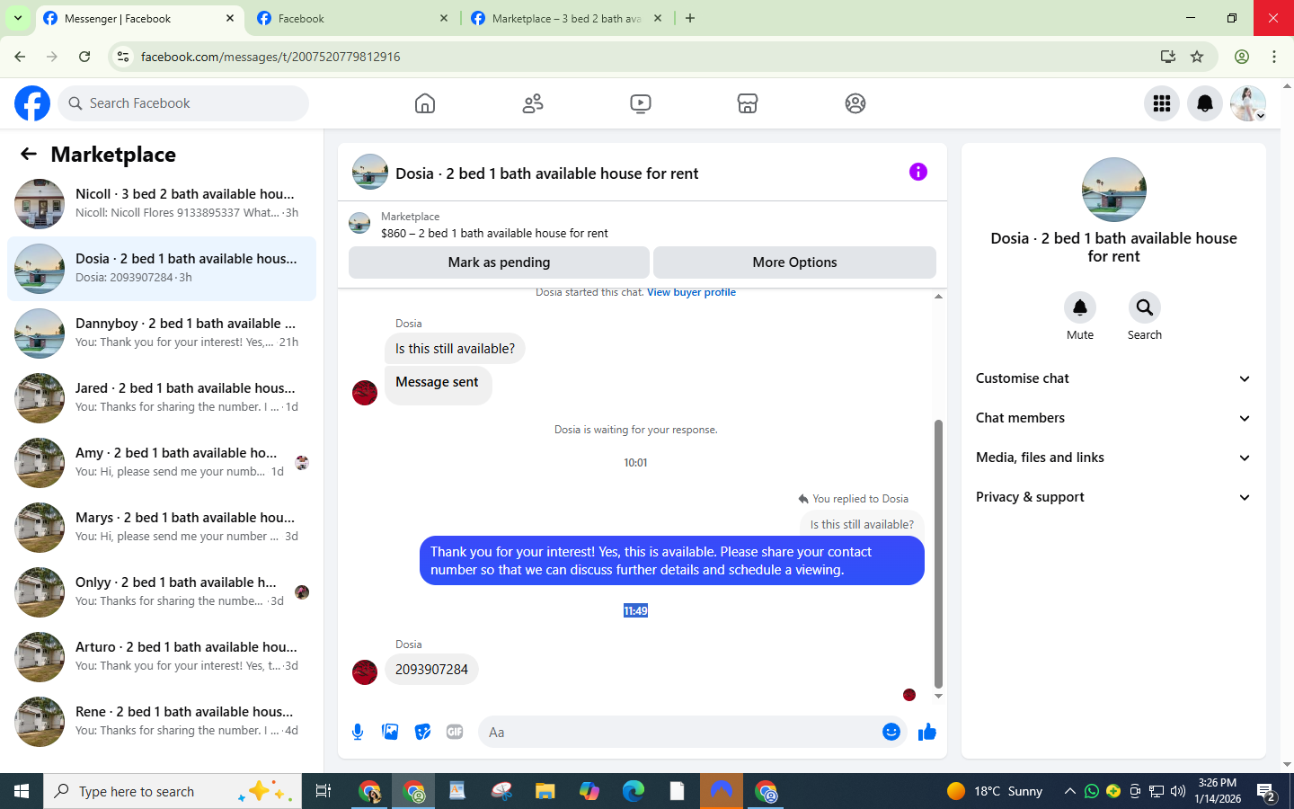This screenshot has width=1294, height=809.
Task: Open the Facebook menu grid icon
Action: coord(1162,103)
